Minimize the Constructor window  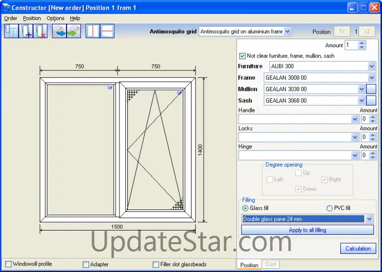click(x=352, y=7)
